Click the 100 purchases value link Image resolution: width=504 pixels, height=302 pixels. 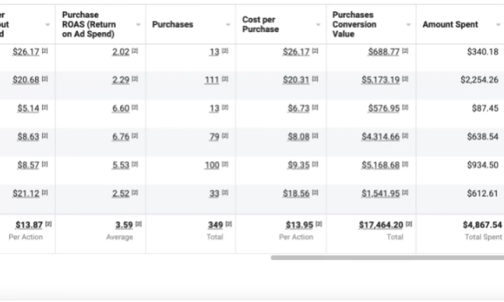tap(211, 165)
